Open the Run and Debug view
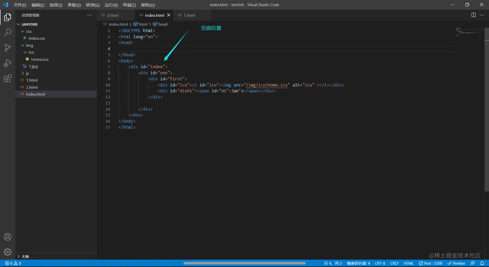The height and width of the screenshot is (267, 489). point(7,63)
